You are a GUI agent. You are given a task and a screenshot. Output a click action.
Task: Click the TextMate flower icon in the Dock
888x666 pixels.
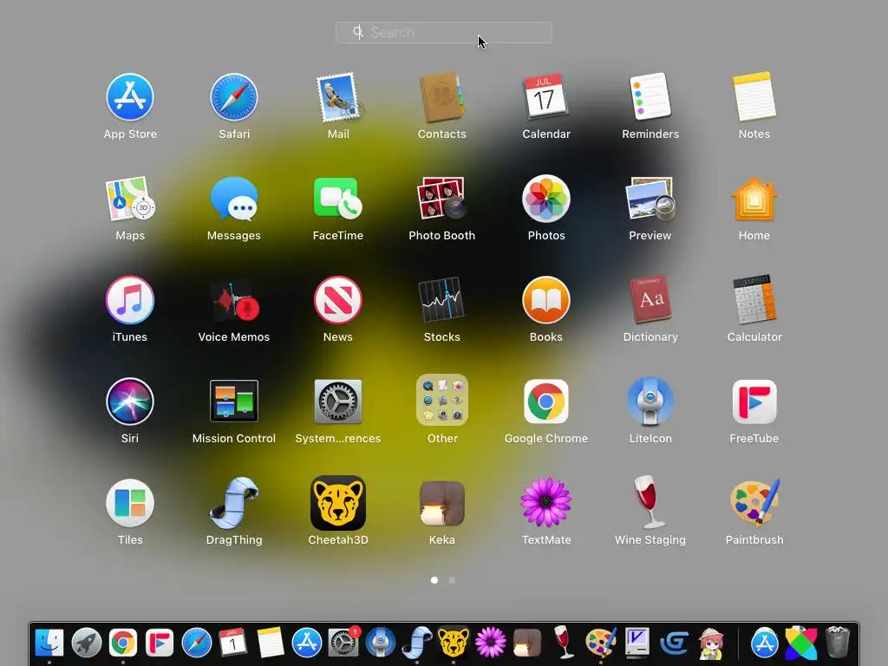[491, 643]
